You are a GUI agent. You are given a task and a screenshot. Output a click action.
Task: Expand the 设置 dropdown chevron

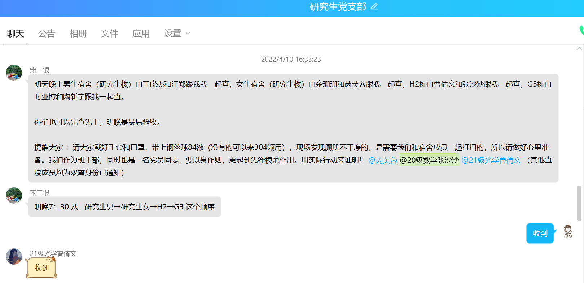point(188,34)
